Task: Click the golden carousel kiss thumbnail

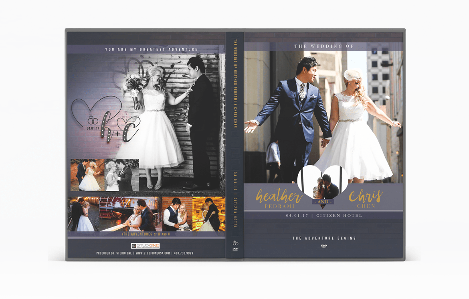Action: [209, 214]
